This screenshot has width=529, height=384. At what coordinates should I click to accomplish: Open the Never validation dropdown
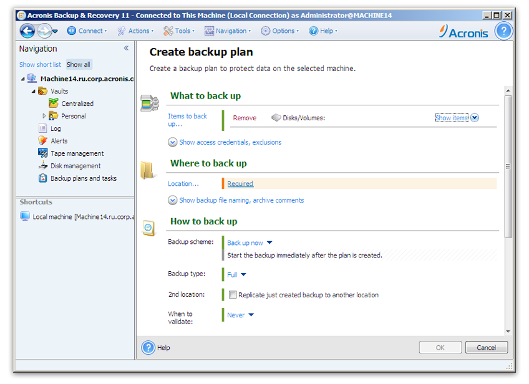pyautogui.click(x=240, y=315)
